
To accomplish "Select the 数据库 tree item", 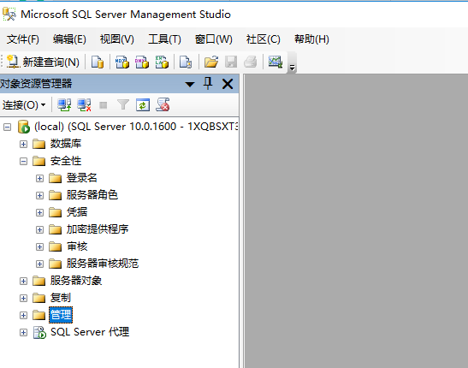I will pyautogui.click(x=66, y=144).
